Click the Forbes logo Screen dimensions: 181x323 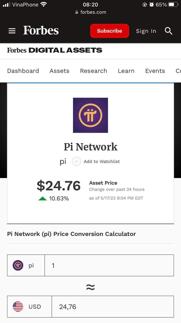click(41, 31)
